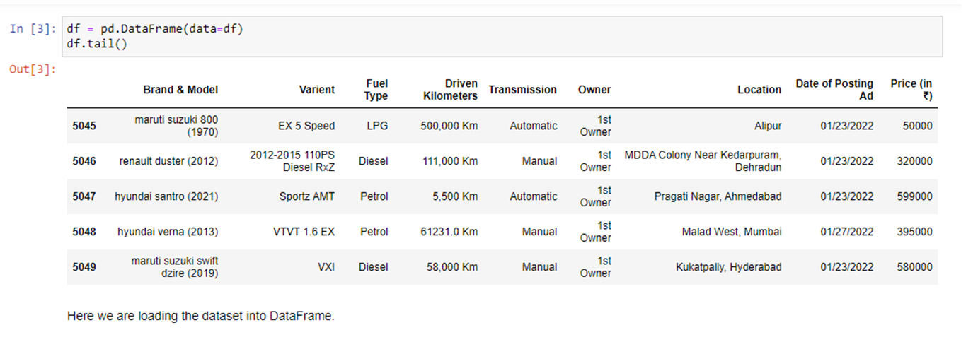Click the Malad West, Mumbai location cell
978x342 pixels.
click(x=732, y=232)
